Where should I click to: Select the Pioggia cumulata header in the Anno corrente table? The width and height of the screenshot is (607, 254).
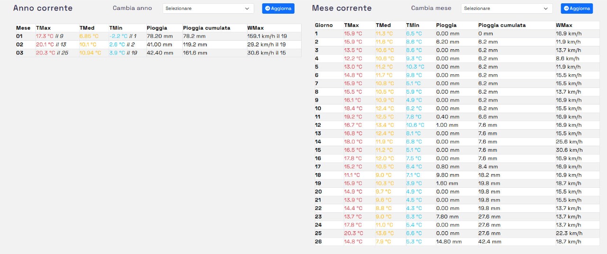pyautogui.click(x=206, y=28)
